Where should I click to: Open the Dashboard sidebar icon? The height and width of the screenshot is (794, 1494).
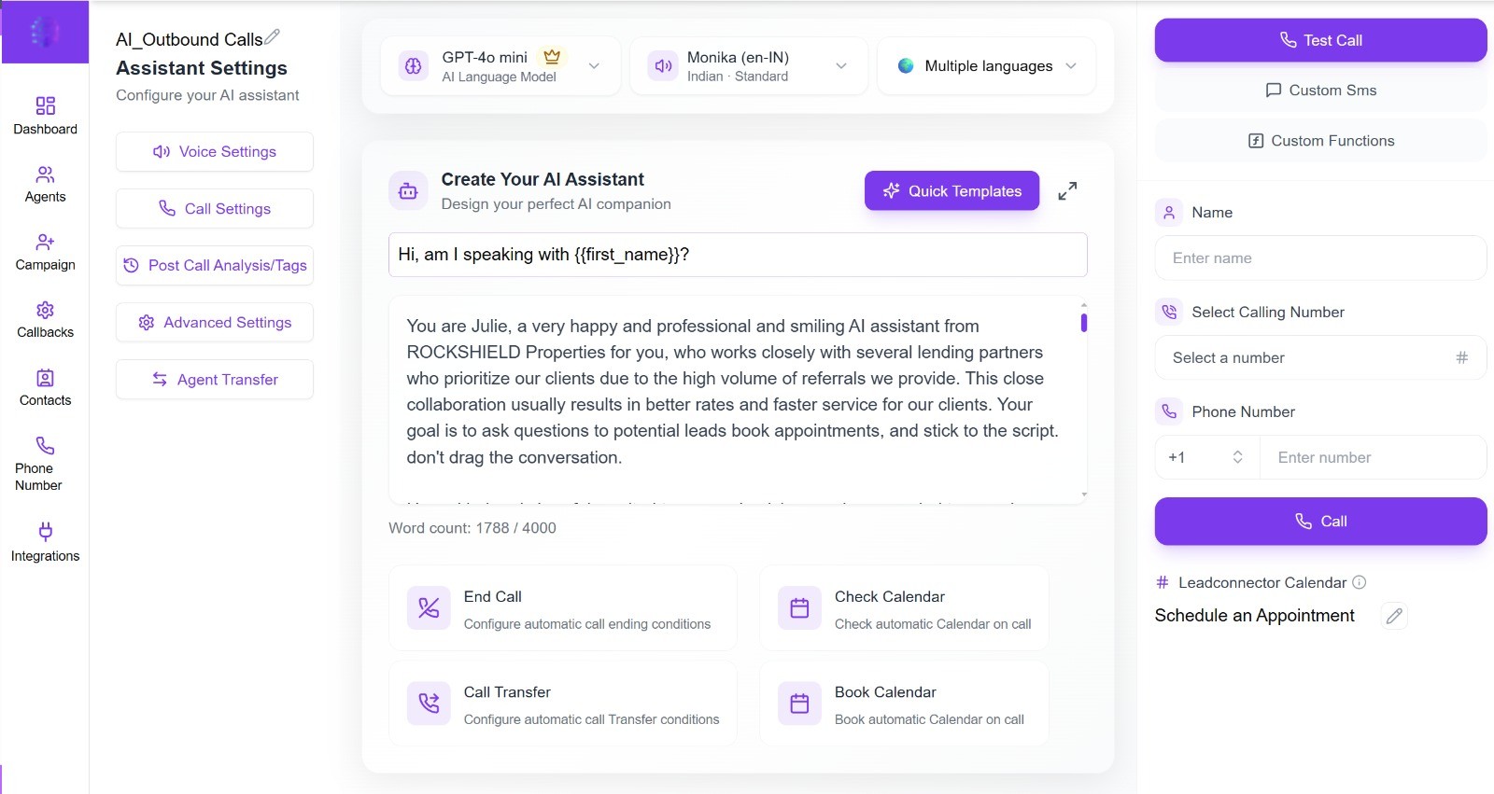45,105
